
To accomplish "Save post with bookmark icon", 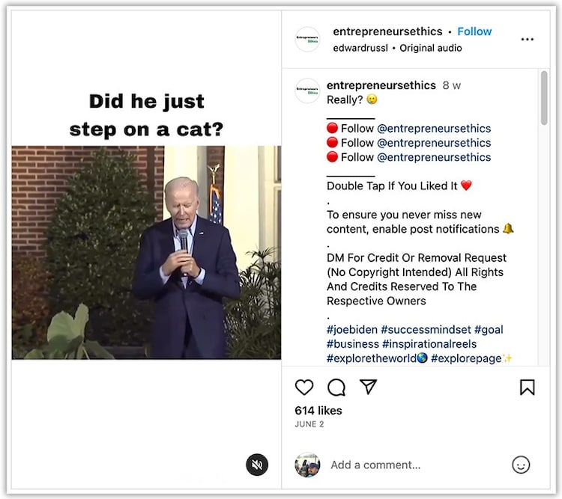I will pos(527,387).
